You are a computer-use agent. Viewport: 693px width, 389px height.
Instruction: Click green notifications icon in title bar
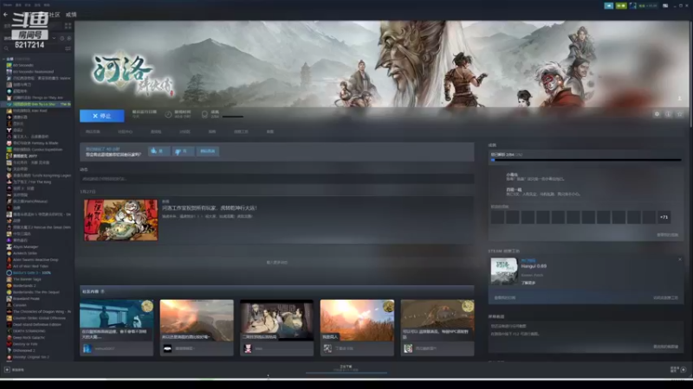621,6
